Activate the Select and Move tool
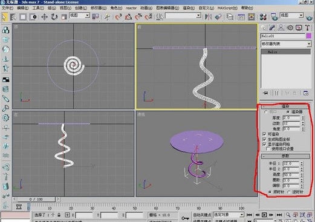 tap(44, 17)
